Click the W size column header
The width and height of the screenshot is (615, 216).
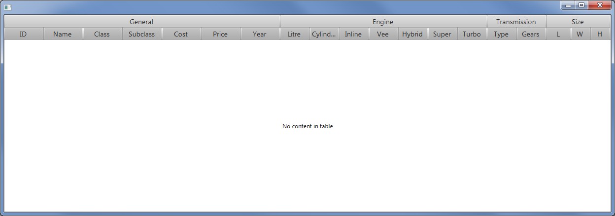580,34
